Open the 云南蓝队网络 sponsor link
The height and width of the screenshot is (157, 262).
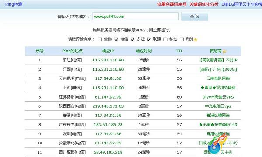[218, 78]
